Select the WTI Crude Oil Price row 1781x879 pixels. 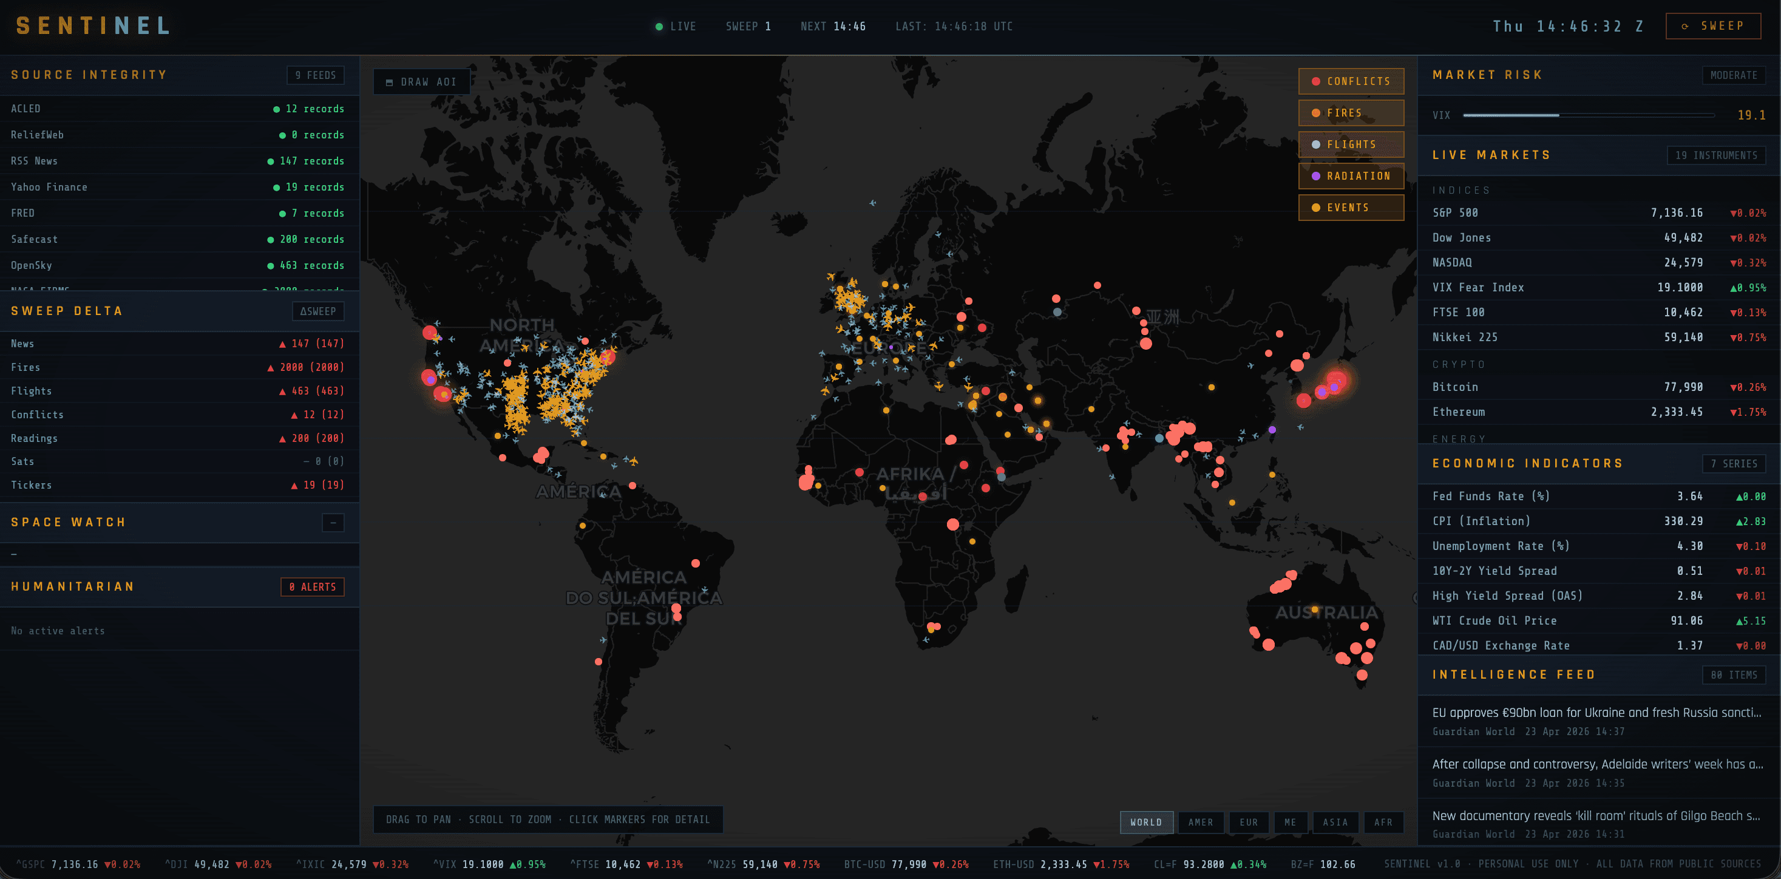[1598, 621]
